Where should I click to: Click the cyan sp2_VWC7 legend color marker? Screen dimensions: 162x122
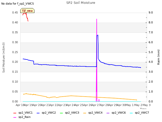pos(131,113)
